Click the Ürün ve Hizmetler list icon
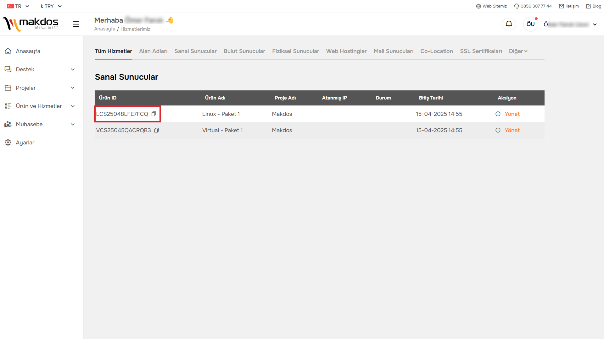 8,106
